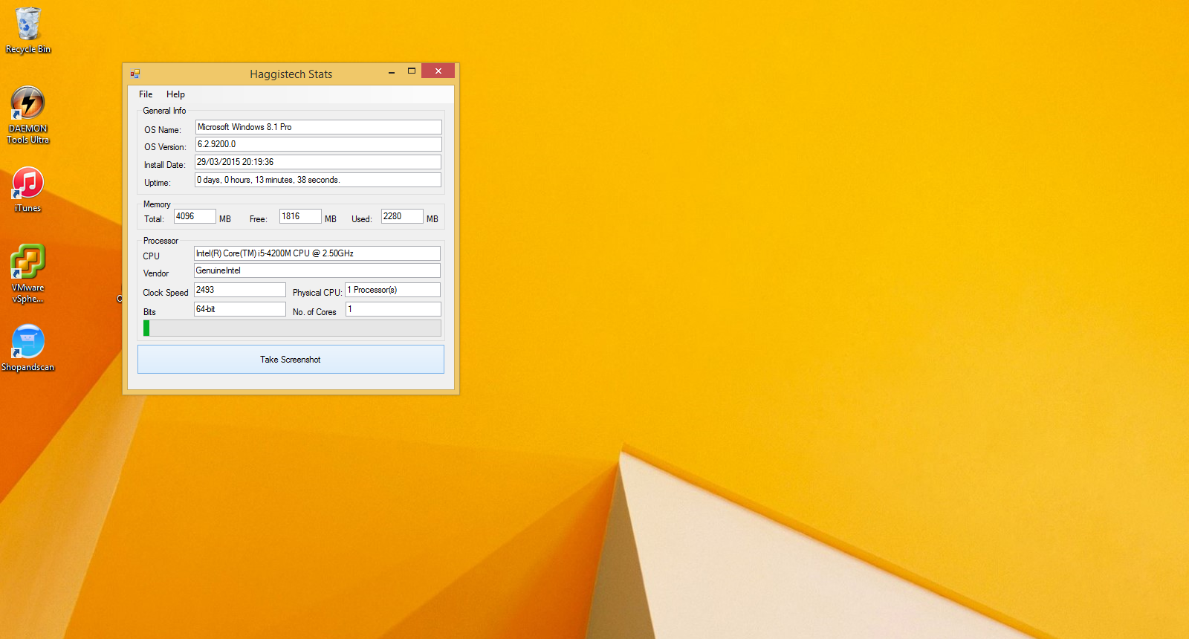Click the Vendor field showing GenuineIntel

[317, 270]
